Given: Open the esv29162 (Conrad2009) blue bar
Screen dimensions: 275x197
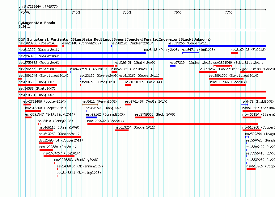Looking at the screenshot, I should pyautogui.click(x=92, y=117).
